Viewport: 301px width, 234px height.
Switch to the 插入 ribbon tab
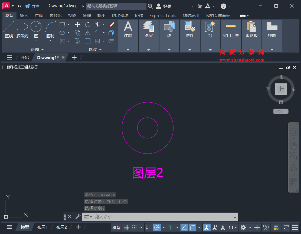tap(24, 15)
